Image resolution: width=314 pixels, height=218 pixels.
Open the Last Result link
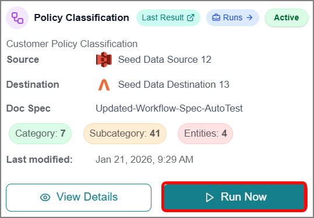[168, 17]
